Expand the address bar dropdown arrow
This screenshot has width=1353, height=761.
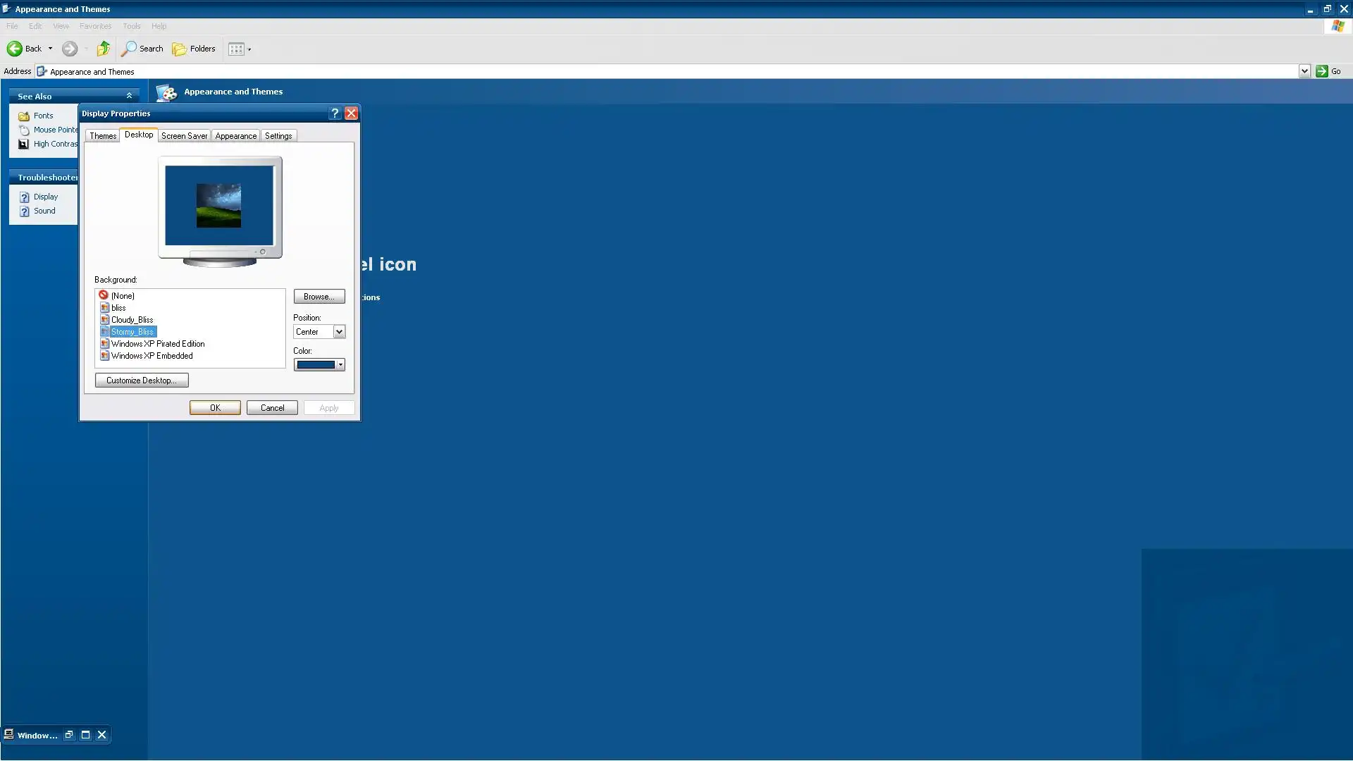click(1304, 71)
